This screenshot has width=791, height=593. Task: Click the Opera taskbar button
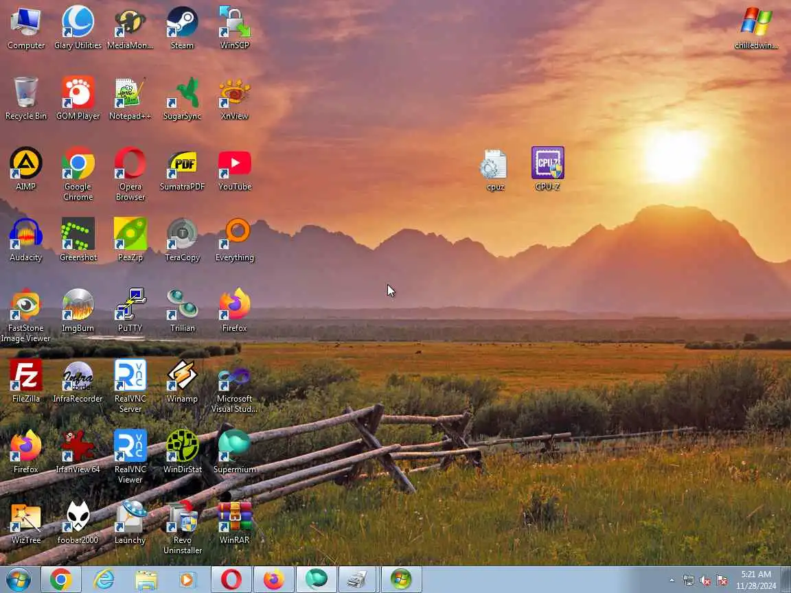click(x=231, y=579)
